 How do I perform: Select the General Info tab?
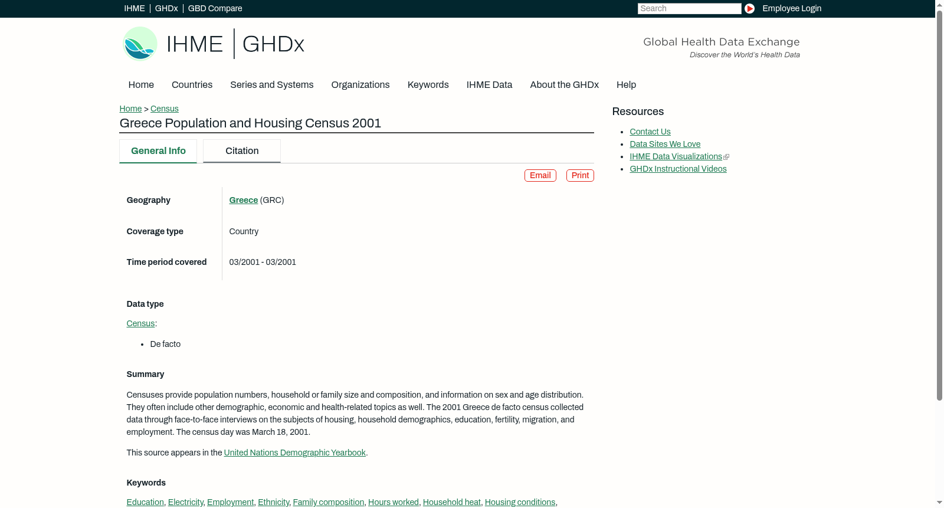tap(158, 151)
